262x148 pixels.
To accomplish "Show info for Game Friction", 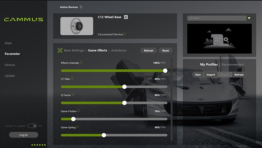I will 79,111.
